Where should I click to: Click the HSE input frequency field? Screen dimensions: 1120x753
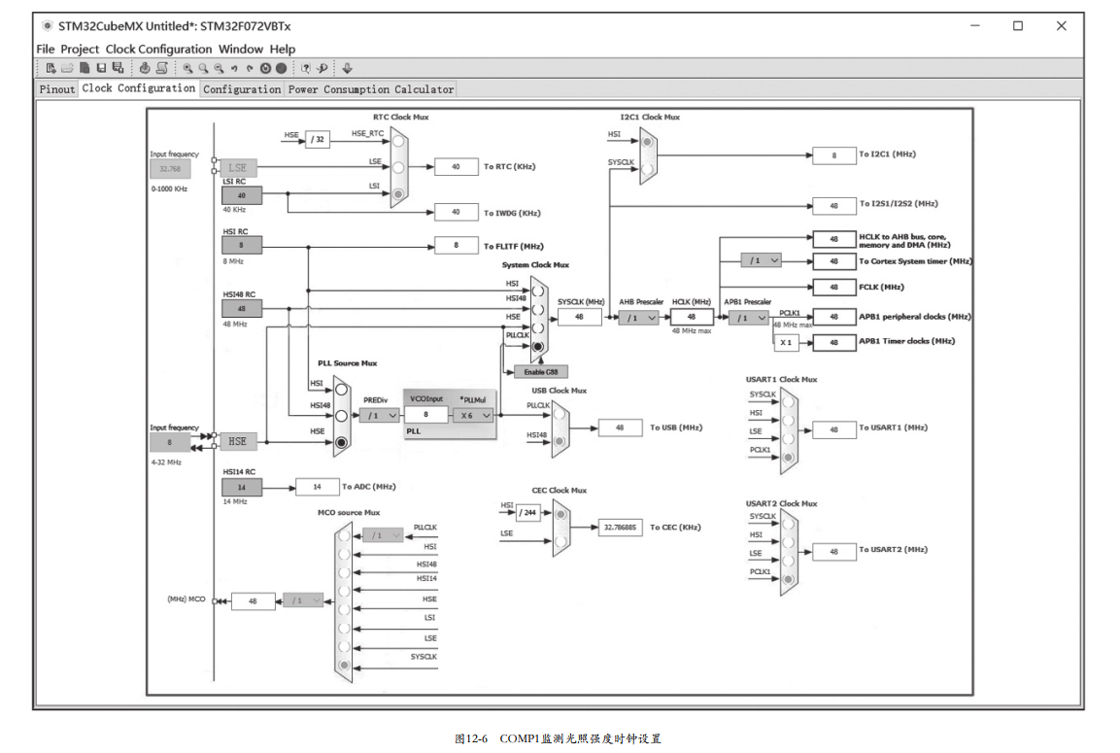170,443
